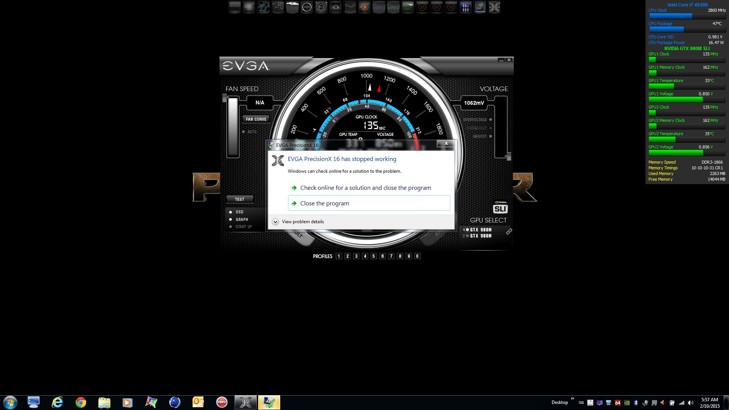Image resolution: width=729 pixels, height=410 pixels.
Task: Click the Desktop toolbar label
Action: coord(560,402)
